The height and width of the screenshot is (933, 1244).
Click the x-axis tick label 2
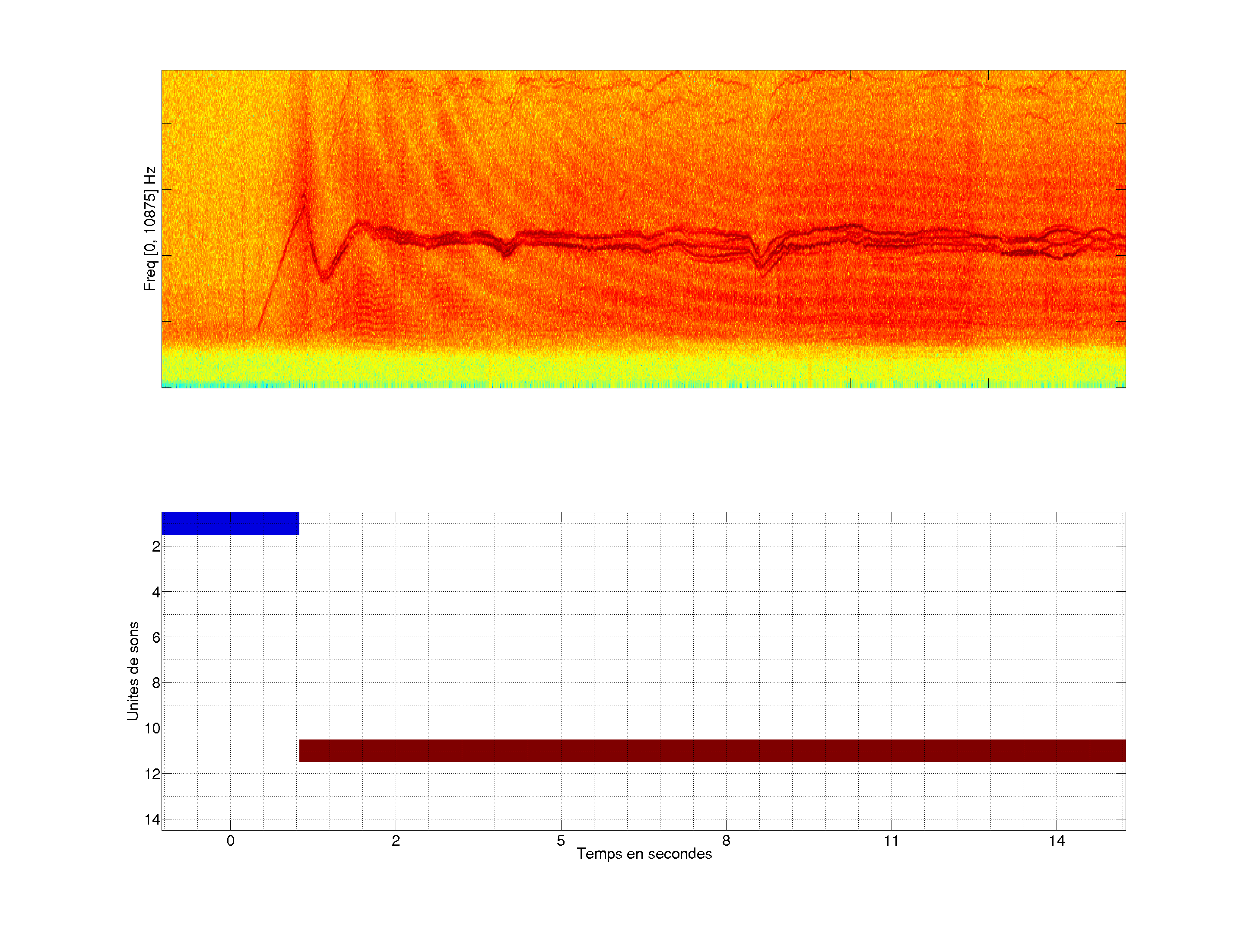coord(395,841)
